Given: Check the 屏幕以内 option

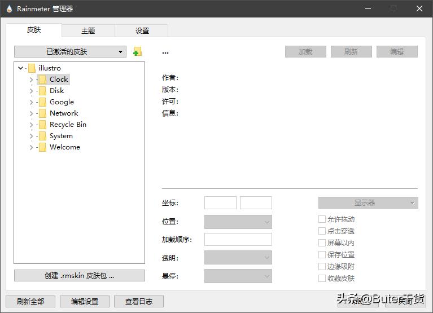Looking at the screenshot, I should coord(322,243).
